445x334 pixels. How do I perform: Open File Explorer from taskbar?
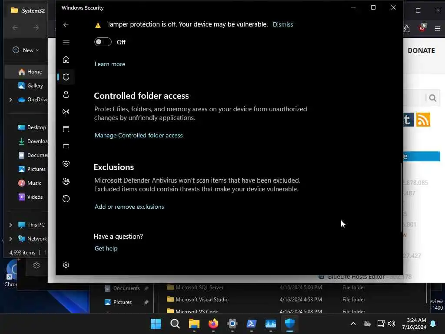(194, 324)
